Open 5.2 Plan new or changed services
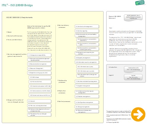Screen dimensions: 150x124 coord(39,106)
